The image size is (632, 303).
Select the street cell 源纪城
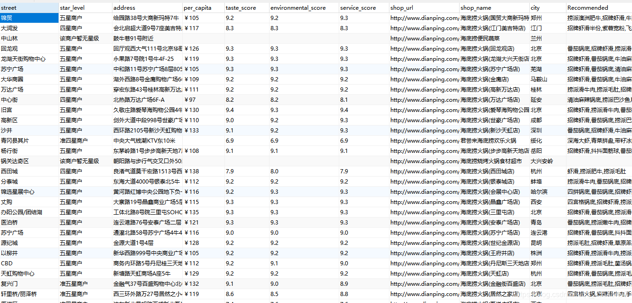tap(29, 243)
